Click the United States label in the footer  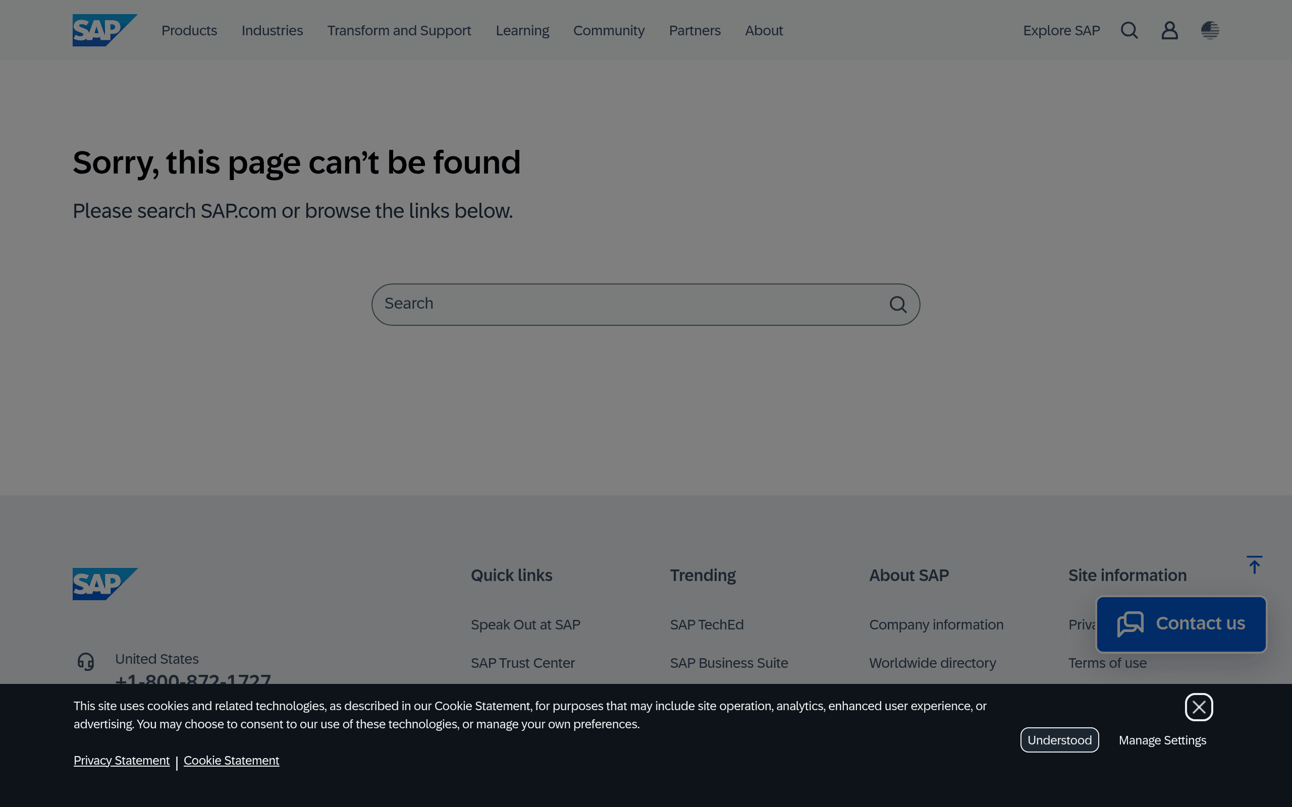[x=157, y=659]
